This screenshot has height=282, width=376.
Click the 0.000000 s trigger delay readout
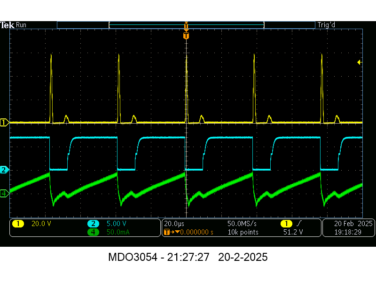pos(194,232)
